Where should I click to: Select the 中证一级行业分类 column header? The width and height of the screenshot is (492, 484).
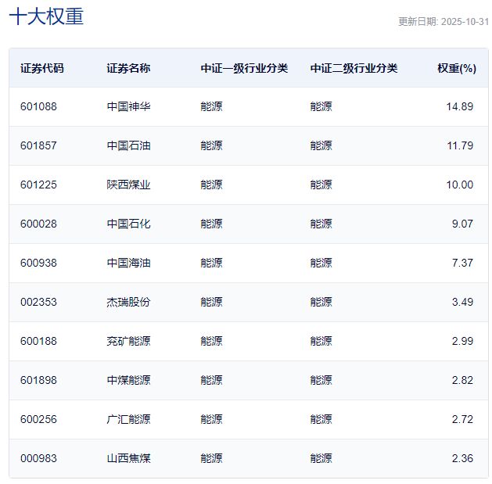click(244, 68)
